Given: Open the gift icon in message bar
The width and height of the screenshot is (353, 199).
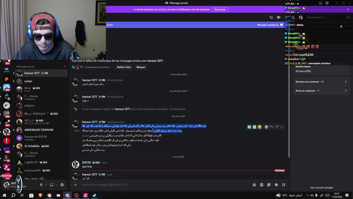Looking at the screenshot, I should [254, 185].
